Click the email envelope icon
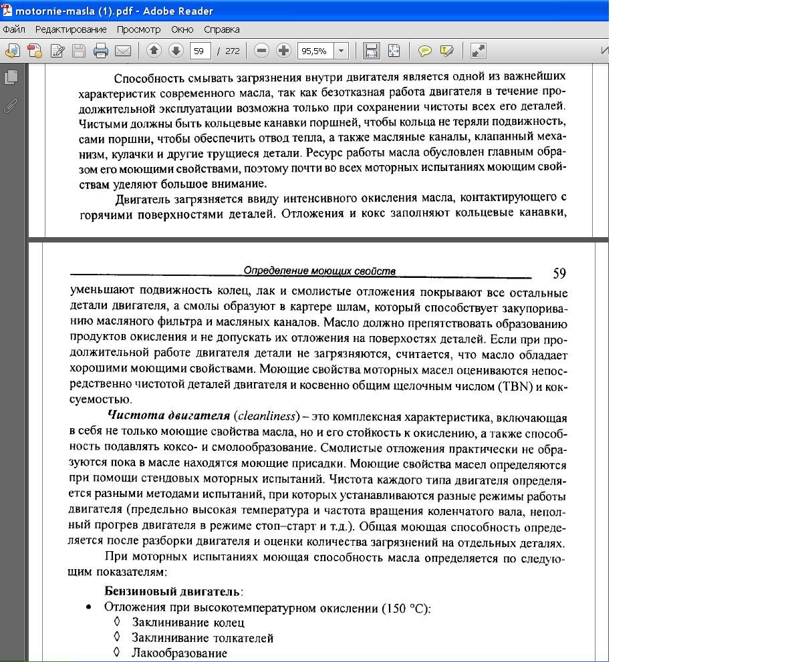The height and width of the screenshot is (662, 798). point(123,51)
